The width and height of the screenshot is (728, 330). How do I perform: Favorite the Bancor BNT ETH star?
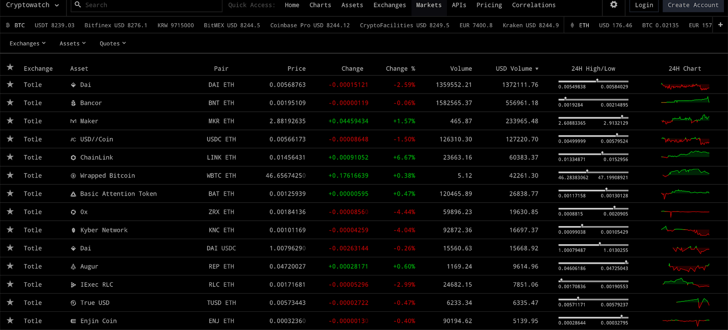click(x=10, y=103)
